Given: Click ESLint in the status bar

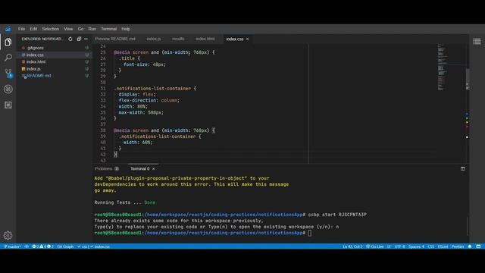Looking at the screenshot, I should (x=443, y=246).
